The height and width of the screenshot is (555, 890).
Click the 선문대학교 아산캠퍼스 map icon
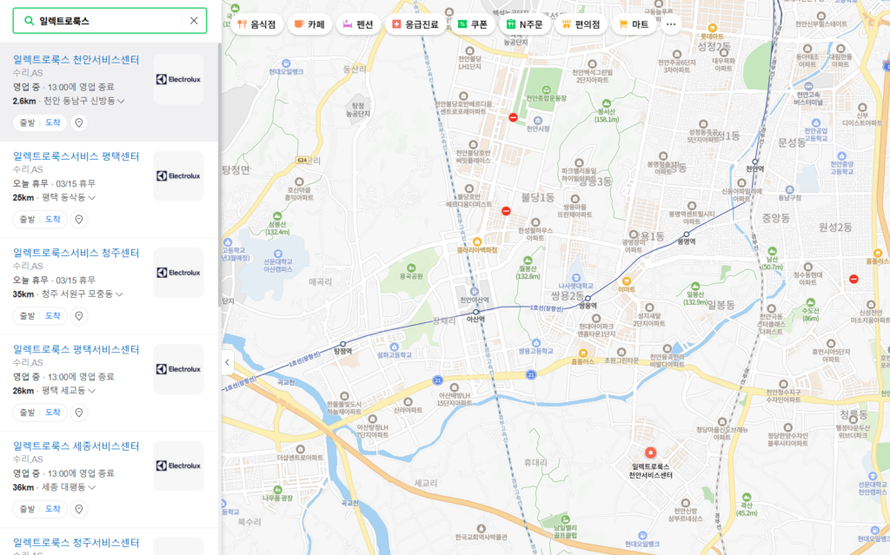pos(277,254)
